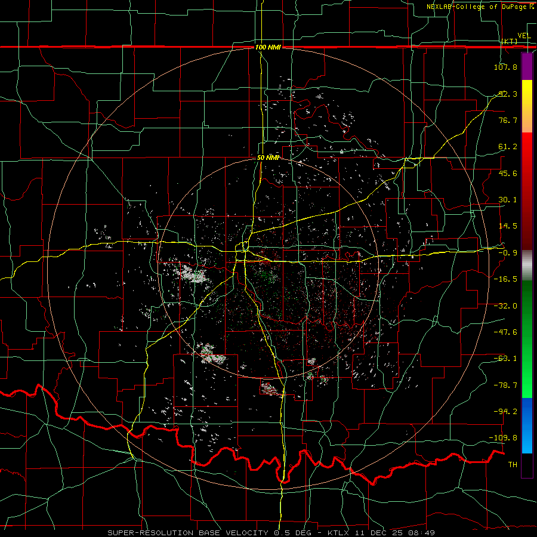Pick the red segment of the color bar

[x=527, y=191]
